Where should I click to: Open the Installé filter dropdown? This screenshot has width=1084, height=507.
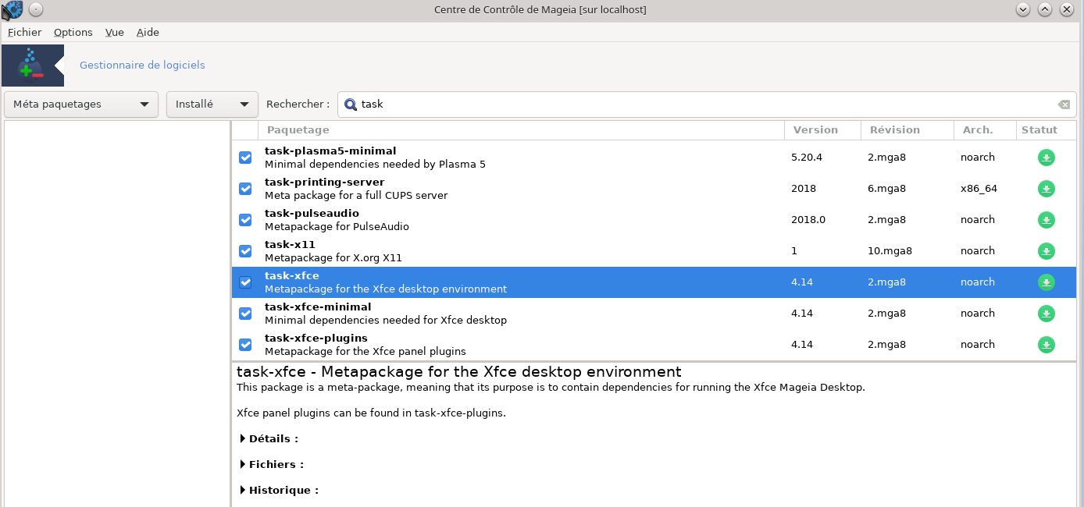click(212, 105)
